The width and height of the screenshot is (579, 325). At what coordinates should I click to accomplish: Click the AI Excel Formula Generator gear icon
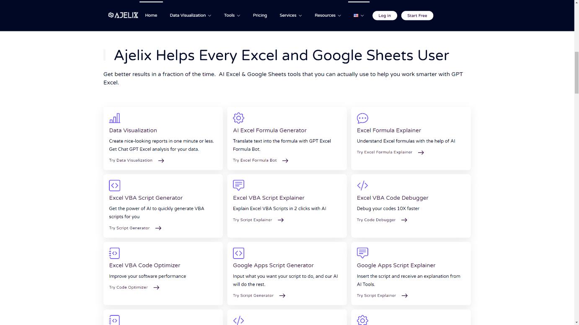(238, 118)
